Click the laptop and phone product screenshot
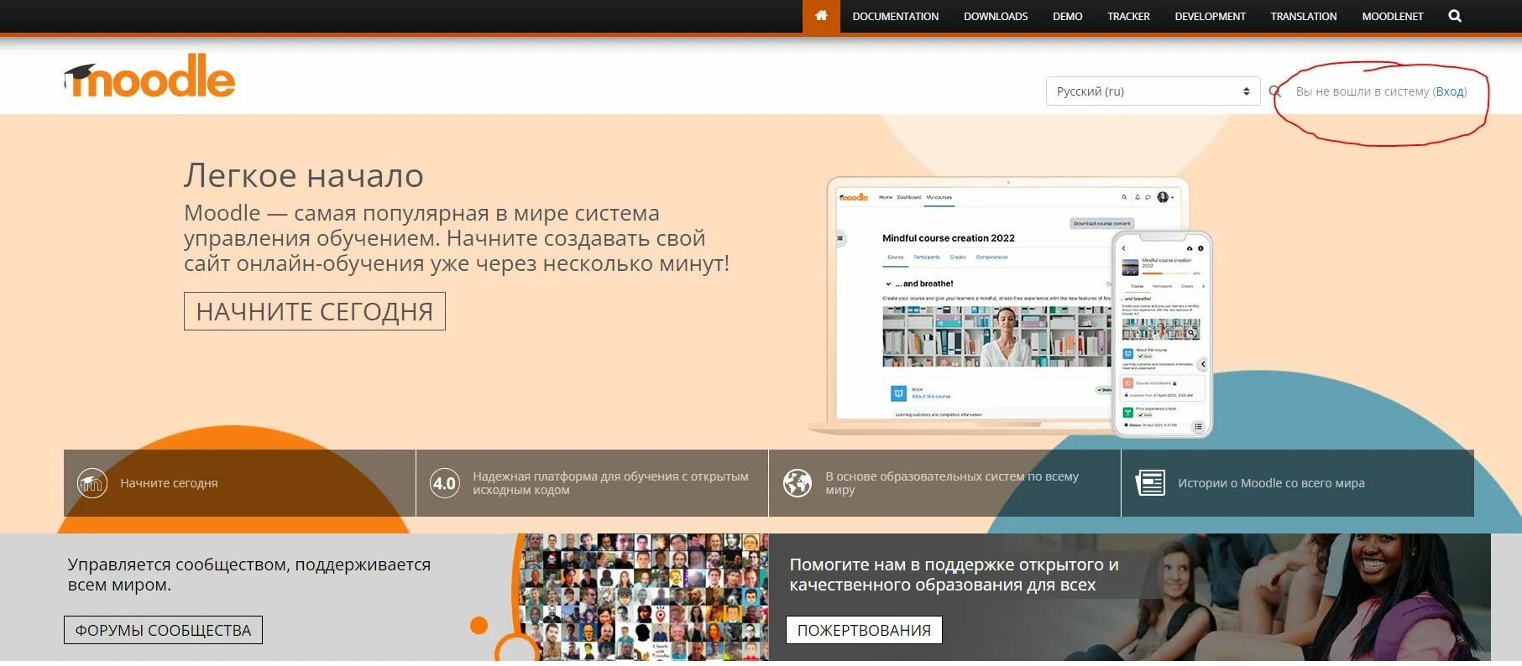 click(x=1011, y=307)
